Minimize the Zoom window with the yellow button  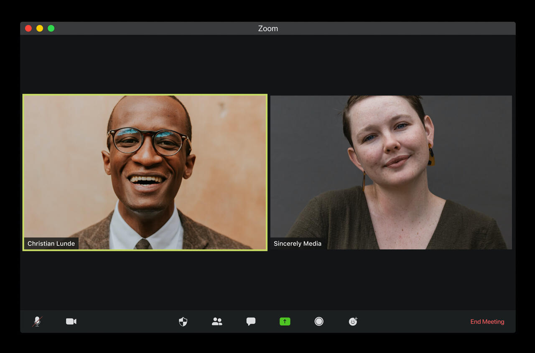40,28
